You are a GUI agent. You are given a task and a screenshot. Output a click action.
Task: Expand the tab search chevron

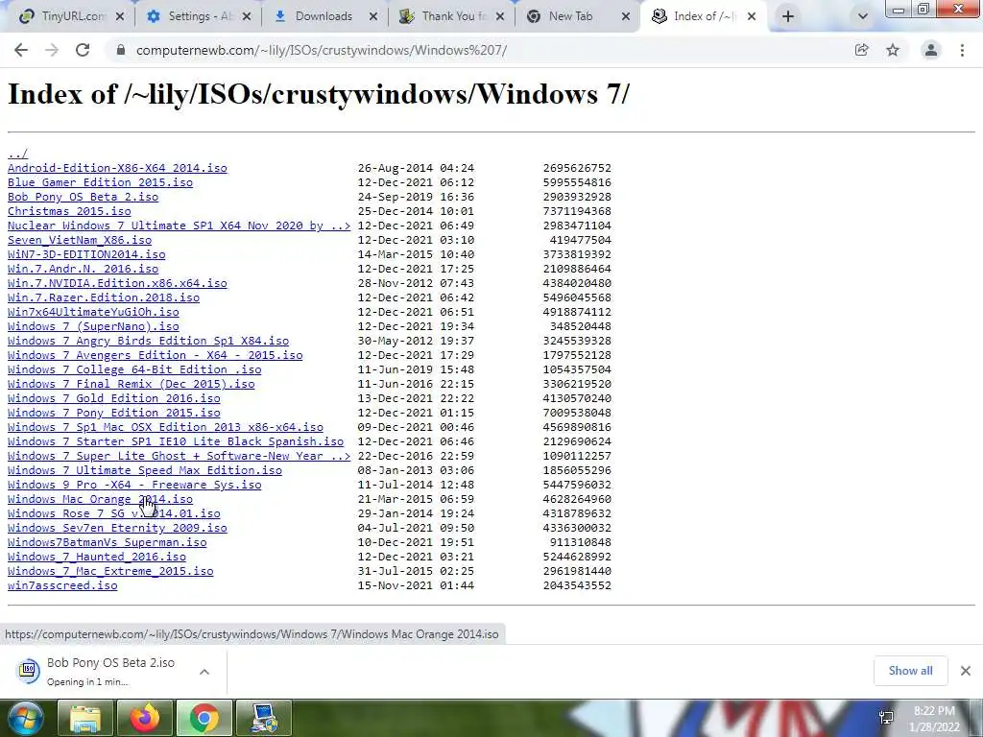coord(863,16)
